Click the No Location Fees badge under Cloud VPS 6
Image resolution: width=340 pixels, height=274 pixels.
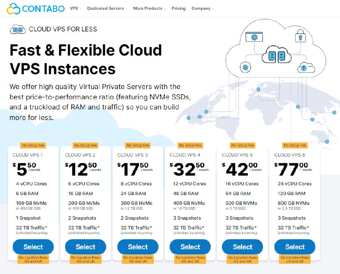(295, 259)
